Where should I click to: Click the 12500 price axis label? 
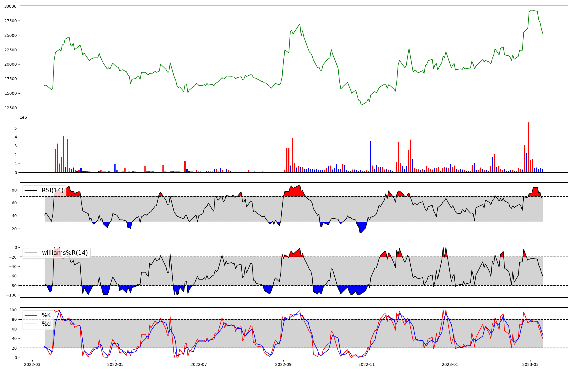pyautogui.click(x=10, y=108)
